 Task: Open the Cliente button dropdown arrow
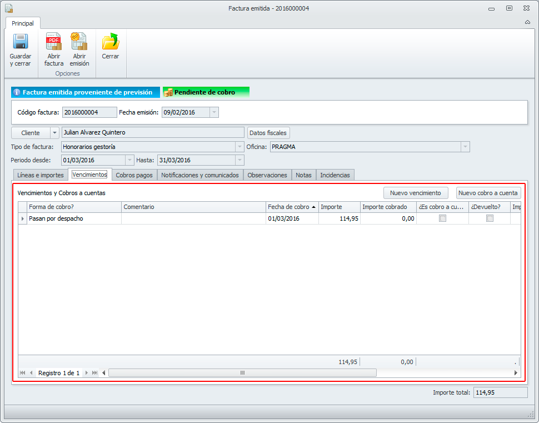pos(54,133)
